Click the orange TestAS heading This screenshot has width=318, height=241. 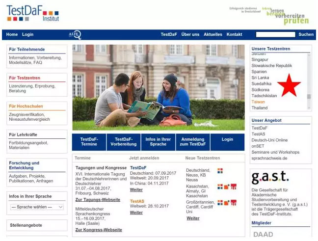click(x=137, y=201)
